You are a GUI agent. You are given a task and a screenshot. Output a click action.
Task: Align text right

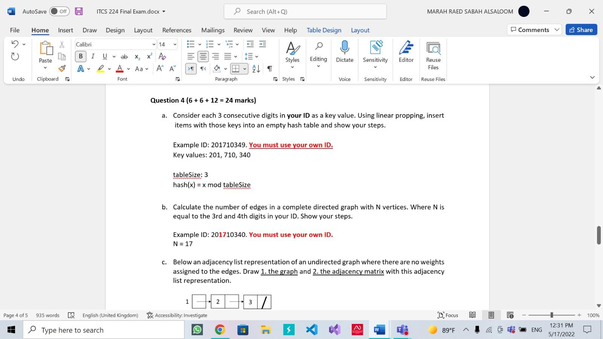pos(216,56)
